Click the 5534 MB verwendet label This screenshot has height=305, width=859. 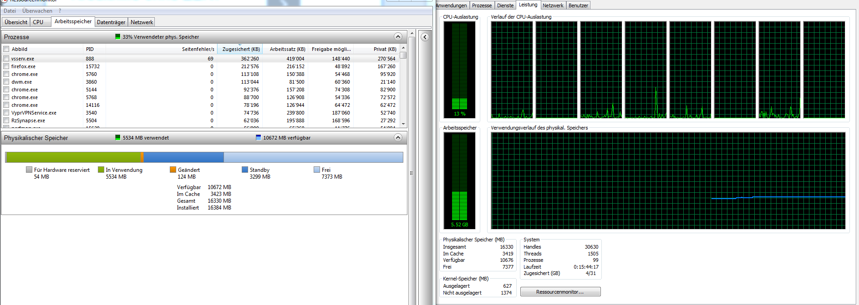[x=146, y=138]
